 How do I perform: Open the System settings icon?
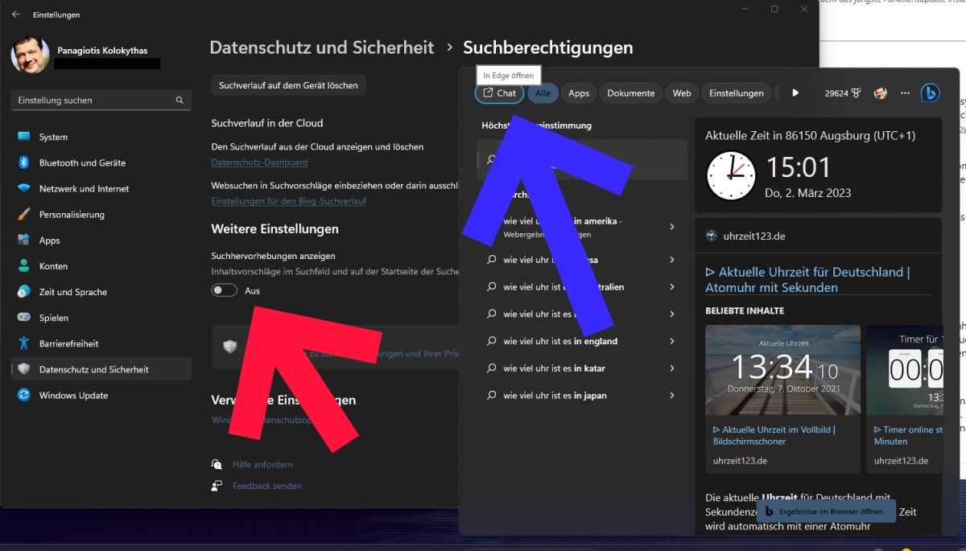tap(24, 137)
